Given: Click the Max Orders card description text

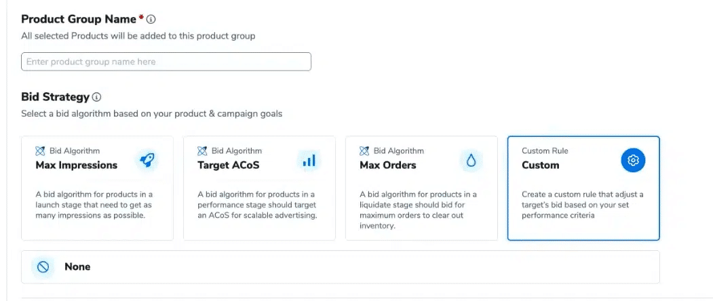Looking at the screenshot, I should click(x=419, y=210).
